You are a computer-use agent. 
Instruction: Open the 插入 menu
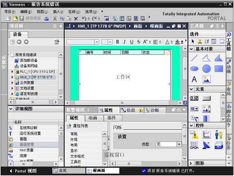click(58, 12)
